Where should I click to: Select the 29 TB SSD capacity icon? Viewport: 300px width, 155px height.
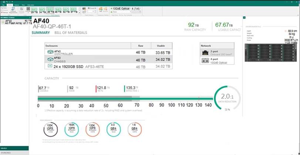tap(34, 10)
